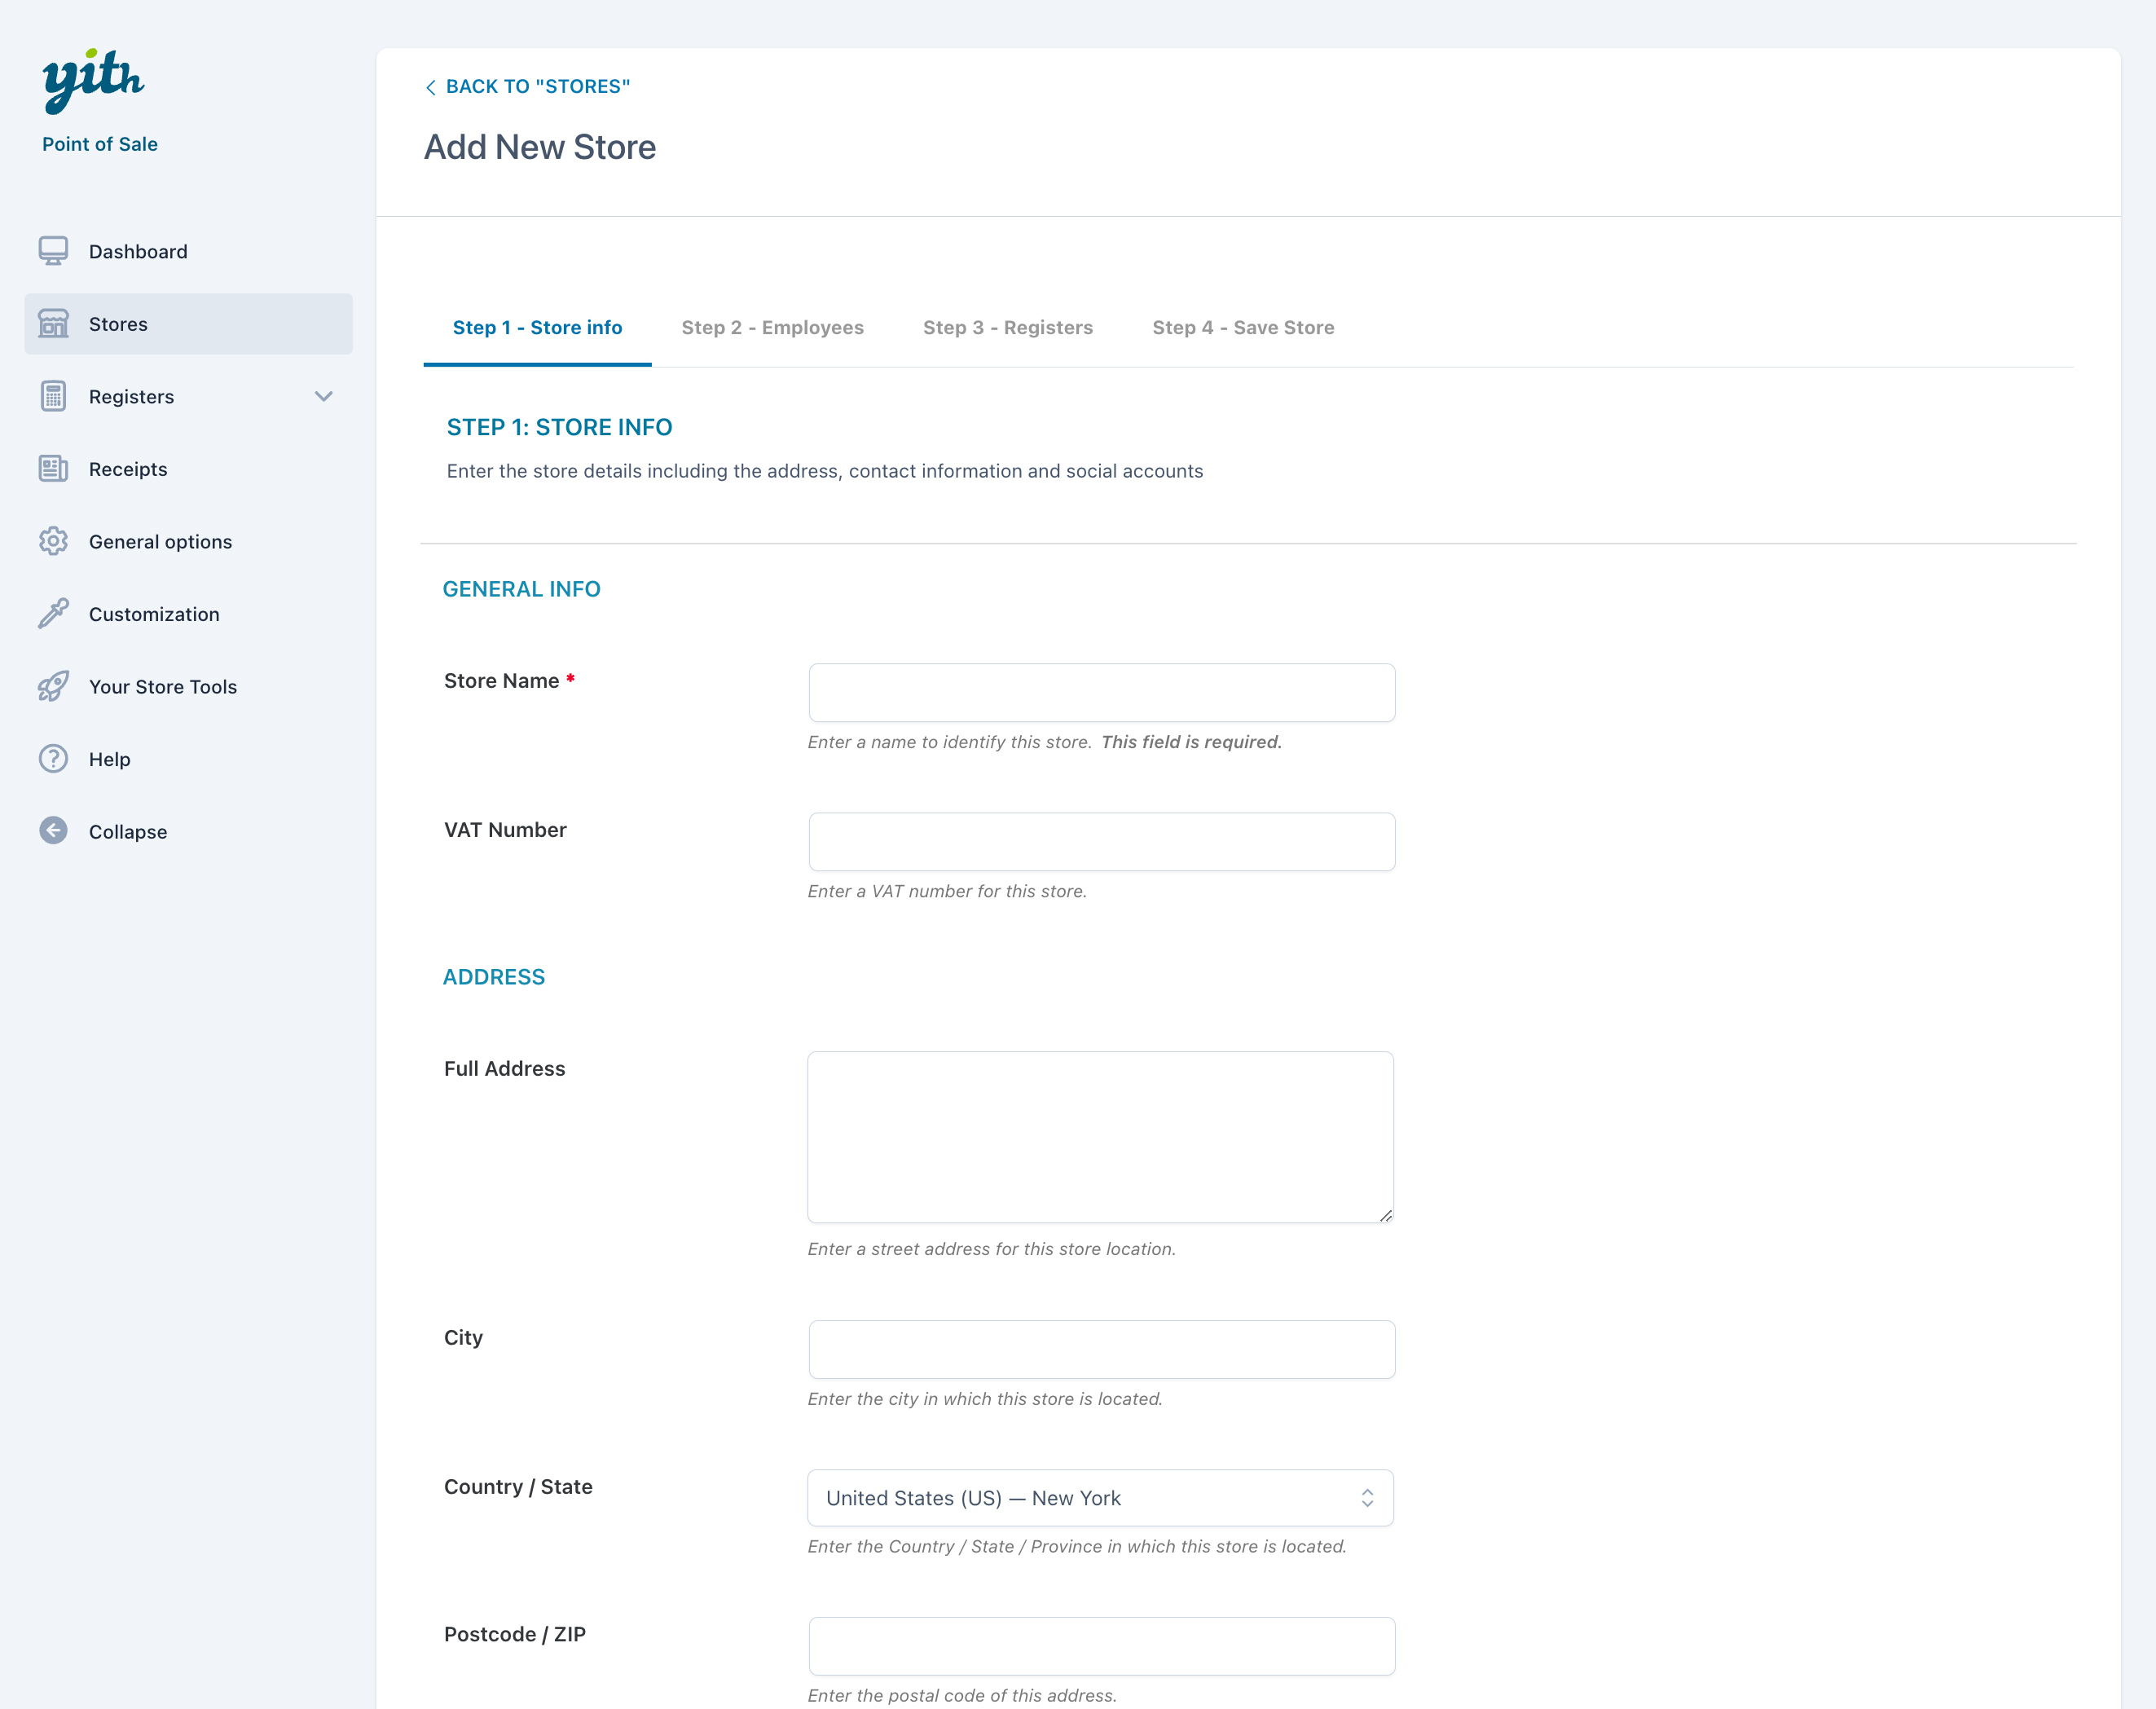Click the Customization eyedropper icon
The width and height of the screenshot is (2156, 1709).
point(53,613)
